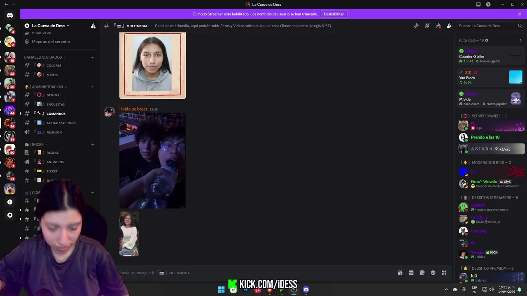Open Counter-Strike activity card
The height and width of the screenshot is (296, 527).
(490, 56)
